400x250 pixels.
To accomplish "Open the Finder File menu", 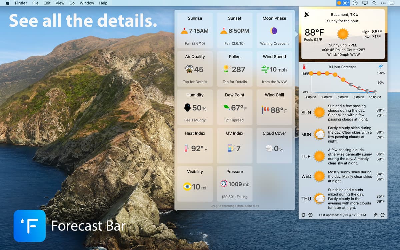I will click(x=35, y=3).
